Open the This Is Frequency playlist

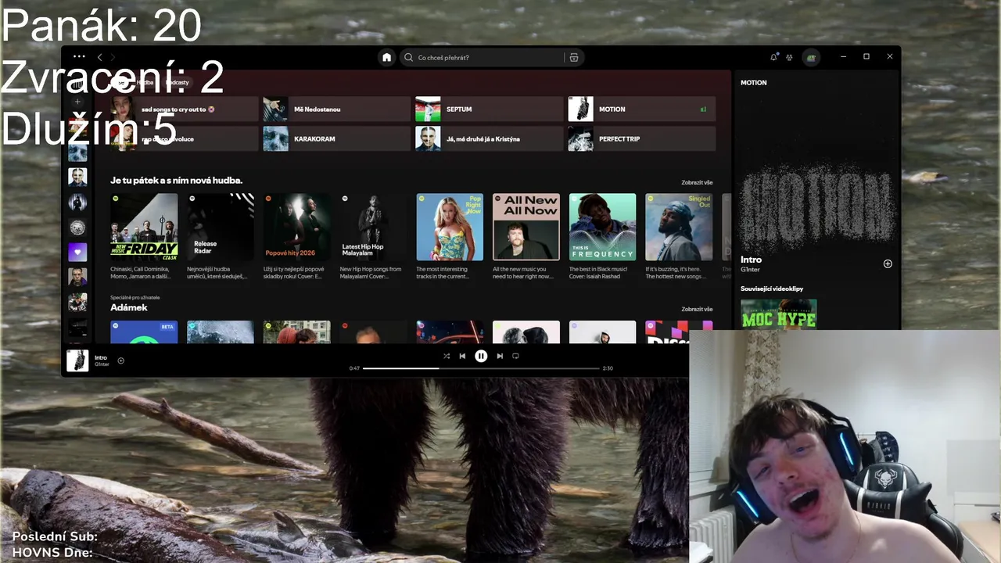602,236
